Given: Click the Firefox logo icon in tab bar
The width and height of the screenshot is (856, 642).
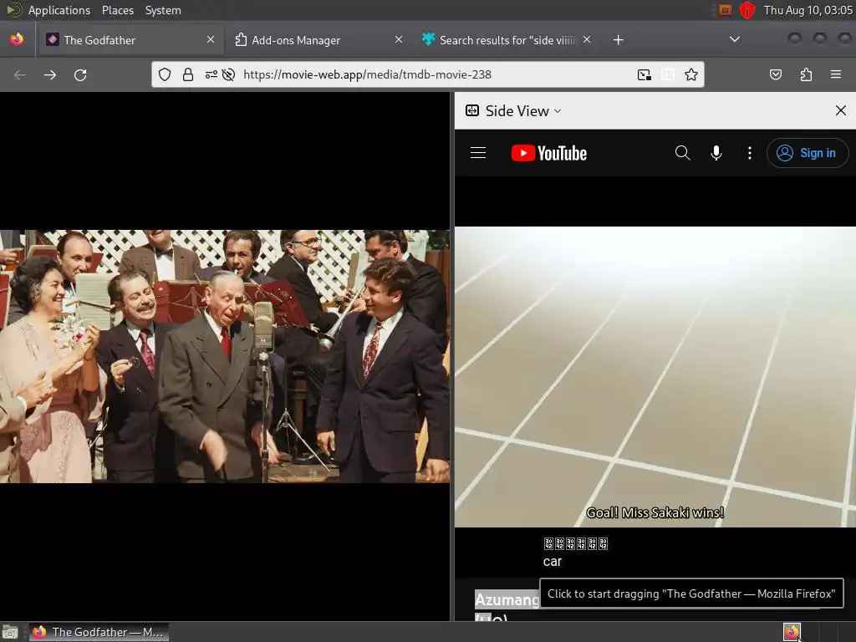Looking at the screenshot, I should tap(17, 39).
